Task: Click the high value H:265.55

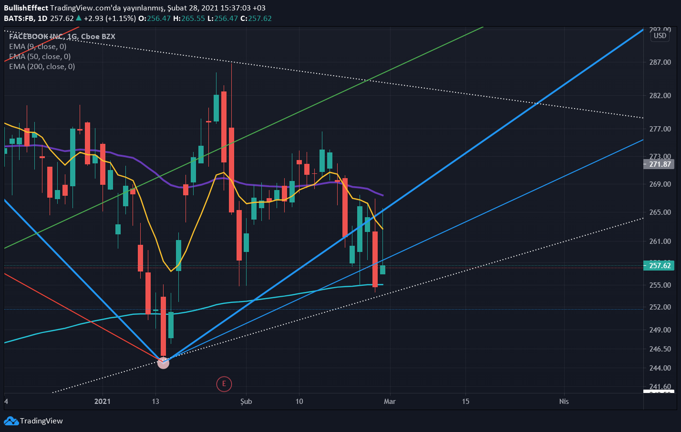Action: [x=189, y=18]
